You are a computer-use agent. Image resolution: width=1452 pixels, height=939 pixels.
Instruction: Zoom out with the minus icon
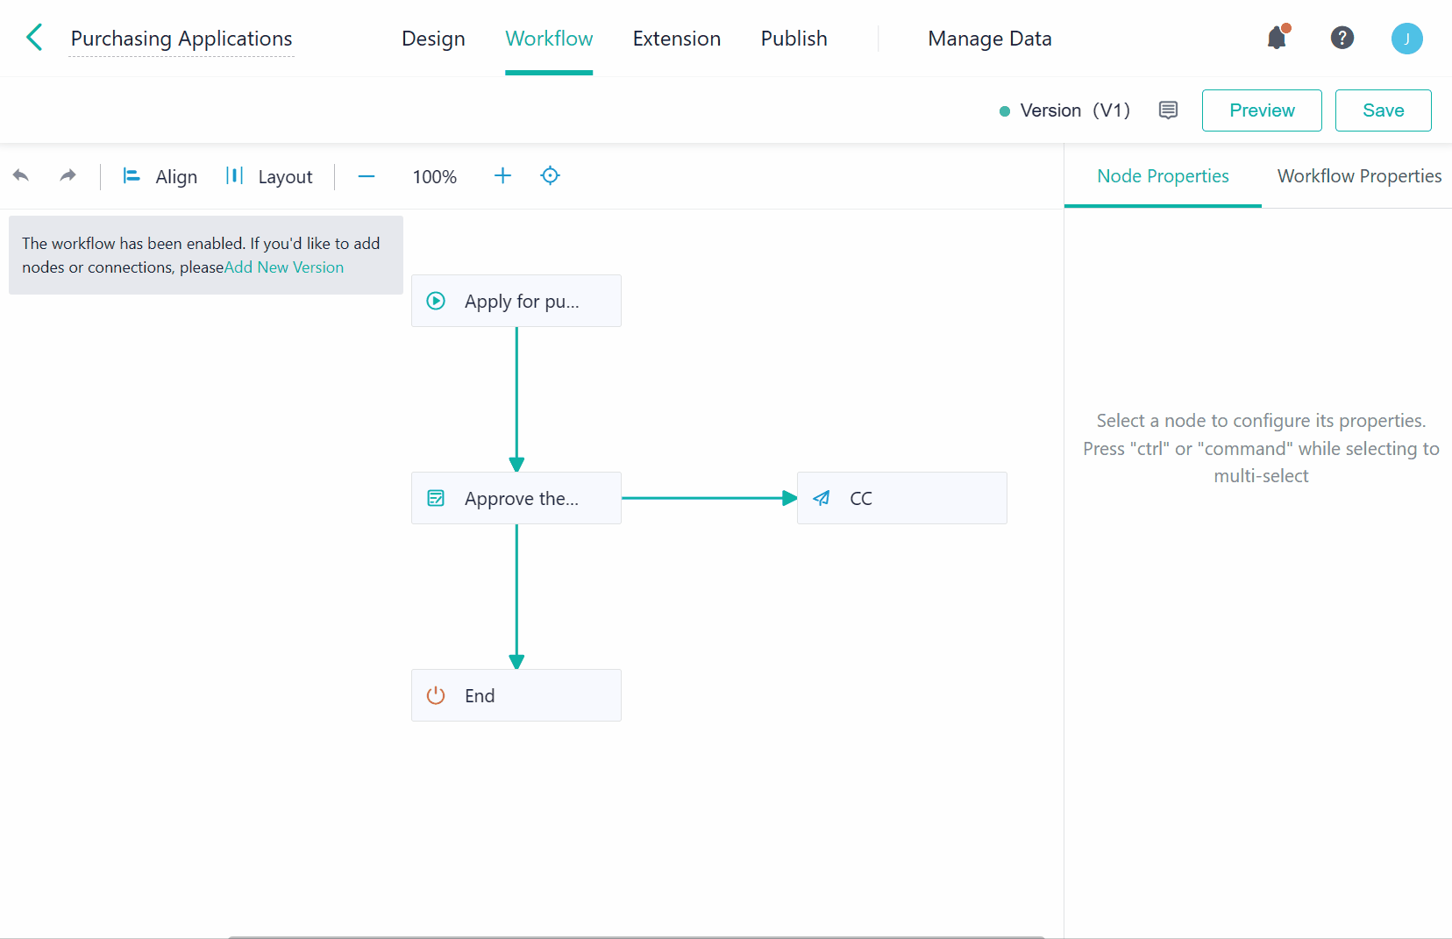click(367, 176)
